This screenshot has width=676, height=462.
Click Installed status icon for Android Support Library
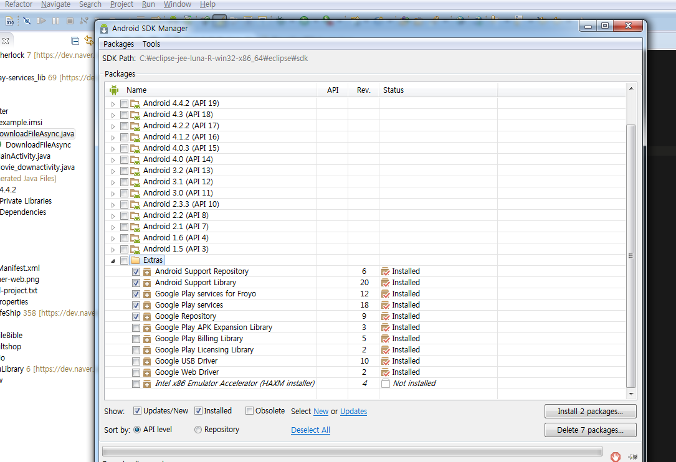[386, 283]
